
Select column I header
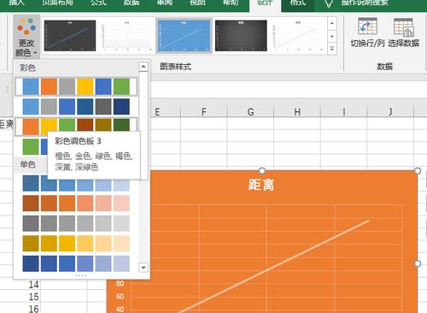344,111
